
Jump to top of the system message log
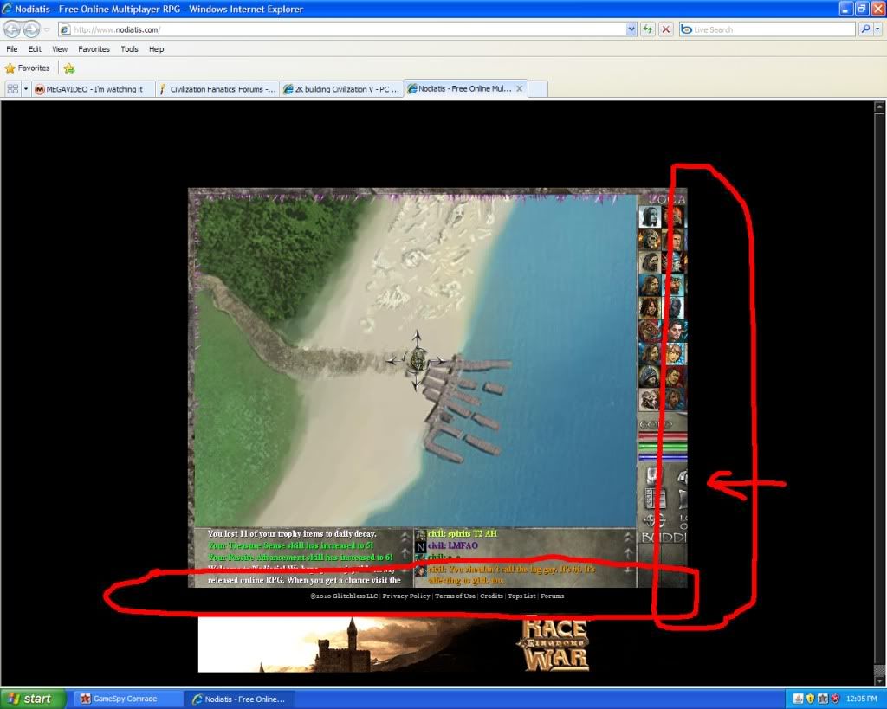click(405, 536)
